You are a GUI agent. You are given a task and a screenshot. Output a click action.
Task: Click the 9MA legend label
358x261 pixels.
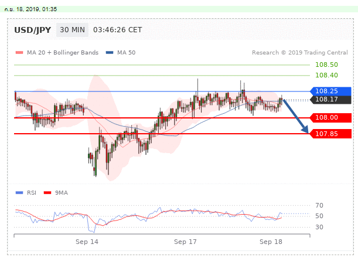(62, 192)
